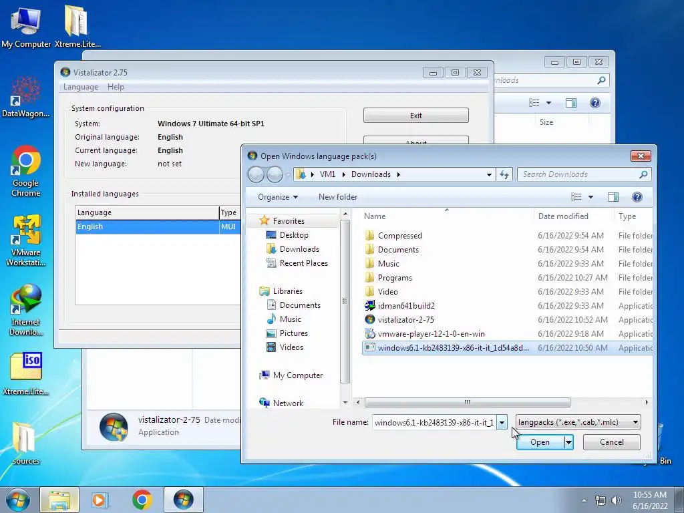Click the Exit button in Vistalizator

[415, 116]
